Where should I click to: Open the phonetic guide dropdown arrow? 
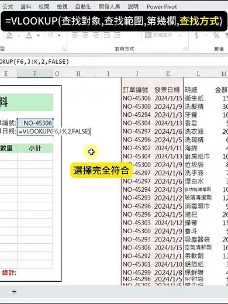[59, 35]
